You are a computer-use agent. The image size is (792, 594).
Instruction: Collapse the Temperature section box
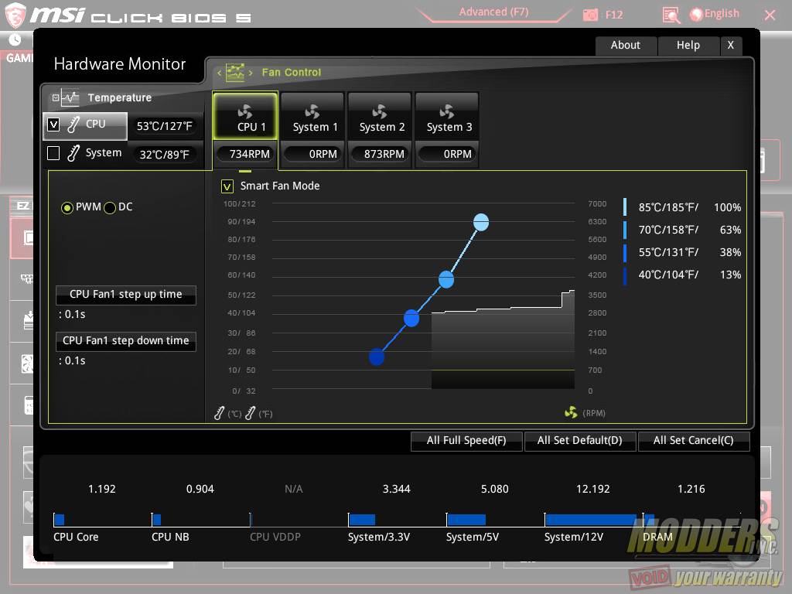56,97
